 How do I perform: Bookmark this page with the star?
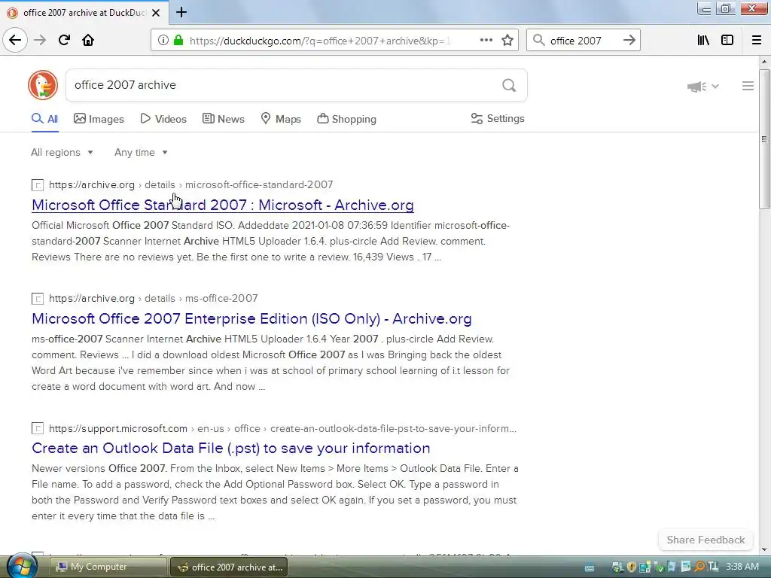tap(507, 41)
